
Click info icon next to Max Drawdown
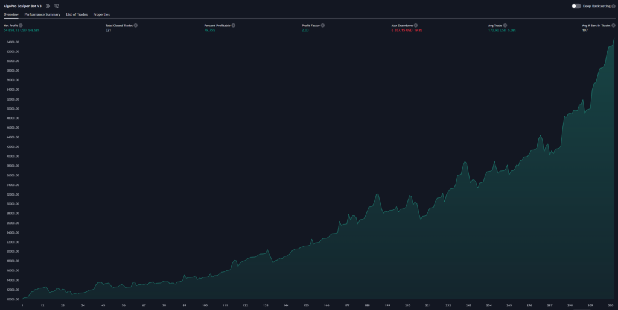(x=415, y=25)
